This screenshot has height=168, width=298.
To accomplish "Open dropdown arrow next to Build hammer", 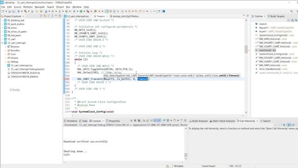I will click(x=29, y=11).
